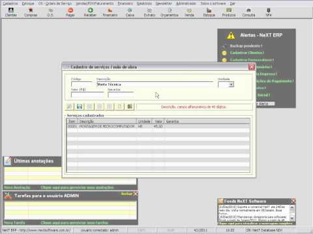
Task: Click the Valor (R$) input field
Action: (87, 95)
